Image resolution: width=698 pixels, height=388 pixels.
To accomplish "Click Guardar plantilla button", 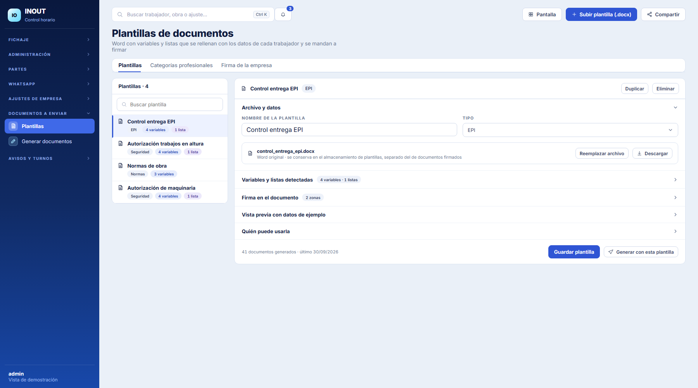I will click(574, 252).
